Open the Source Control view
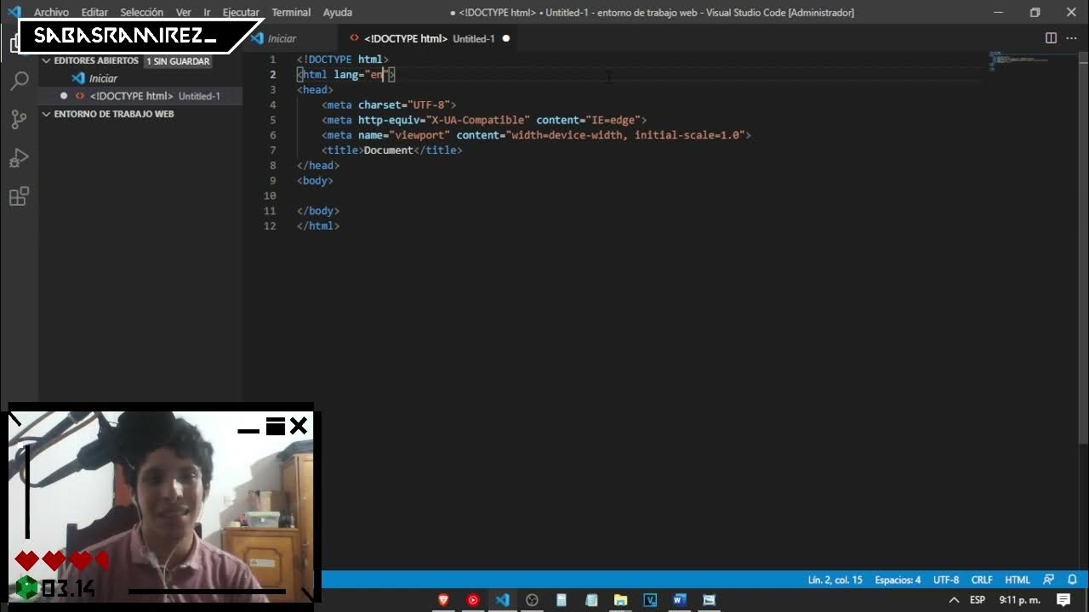The image size is (1089, 612). click(19, 119)
